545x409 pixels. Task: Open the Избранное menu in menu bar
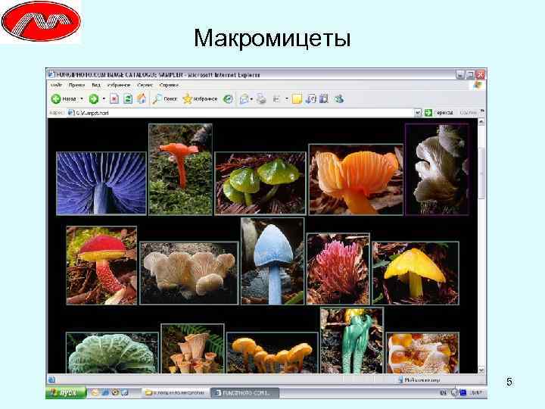(119, 85)
